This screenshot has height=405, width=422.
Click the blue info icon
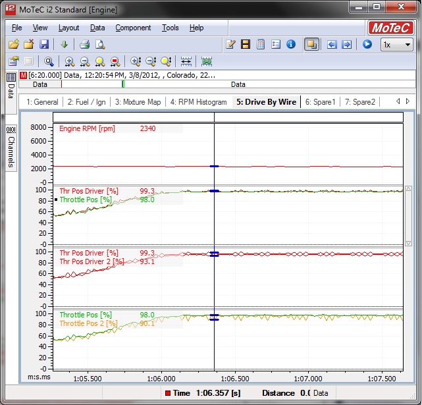click(291, 44)
